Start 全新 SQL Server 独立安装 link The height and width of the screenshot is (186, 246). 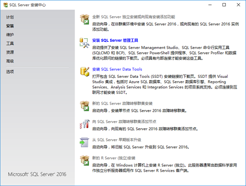click(x=134, y=17)
